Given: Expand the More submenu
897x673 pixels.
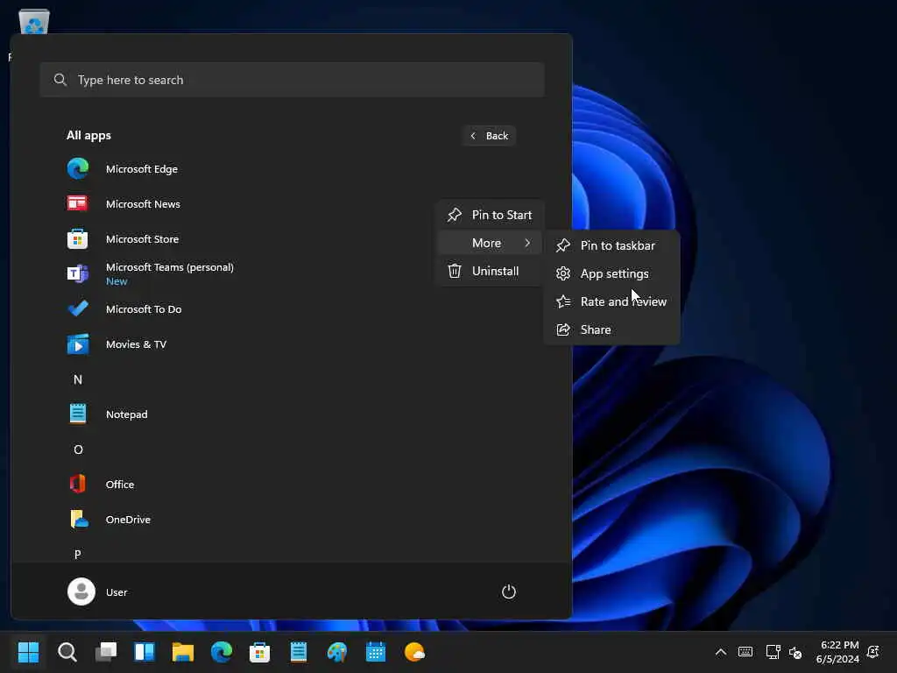Looking at the screenshot, I should click(x=490, y=243).
